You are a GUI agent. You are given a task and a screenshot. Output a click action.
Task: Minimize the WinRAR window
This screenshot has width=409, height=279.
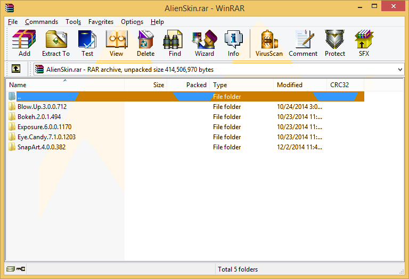(360, 6)
